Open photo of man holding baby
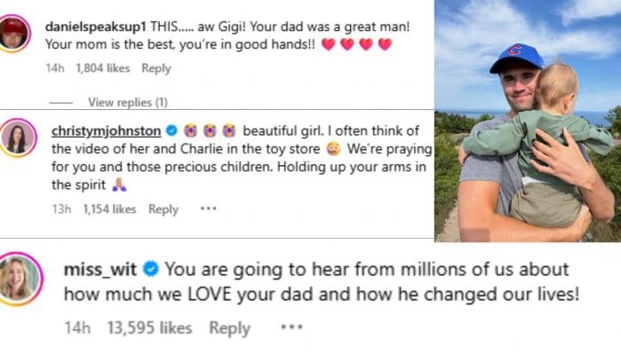Screen dimensions: 621x355 pos(527,121)
